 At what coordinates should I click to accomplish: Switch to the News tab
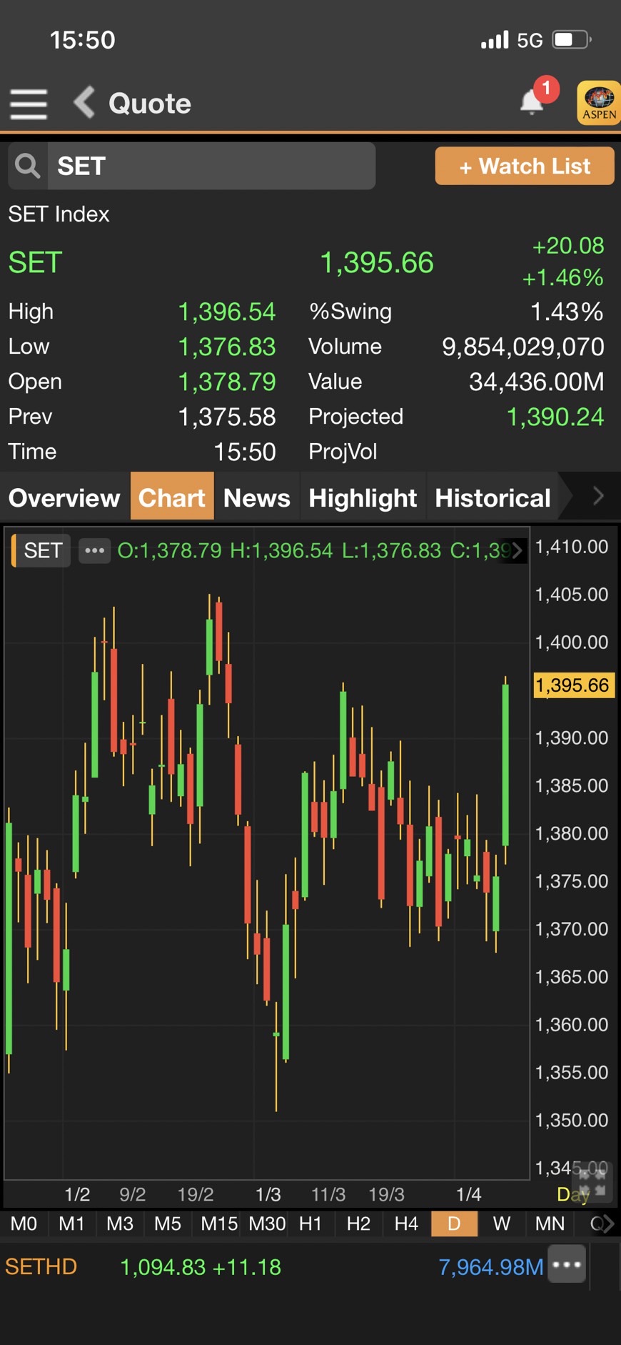coord(256,497)
